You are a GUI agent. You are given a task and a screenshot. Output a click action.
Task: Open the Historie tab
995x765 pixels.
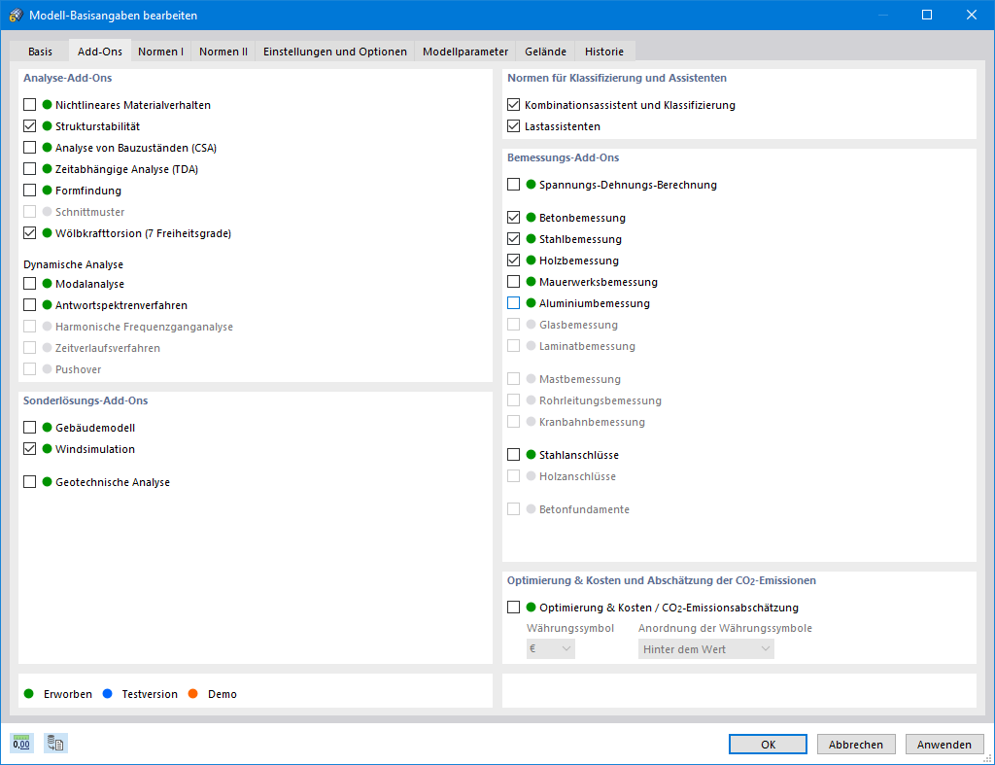(602, 51)
